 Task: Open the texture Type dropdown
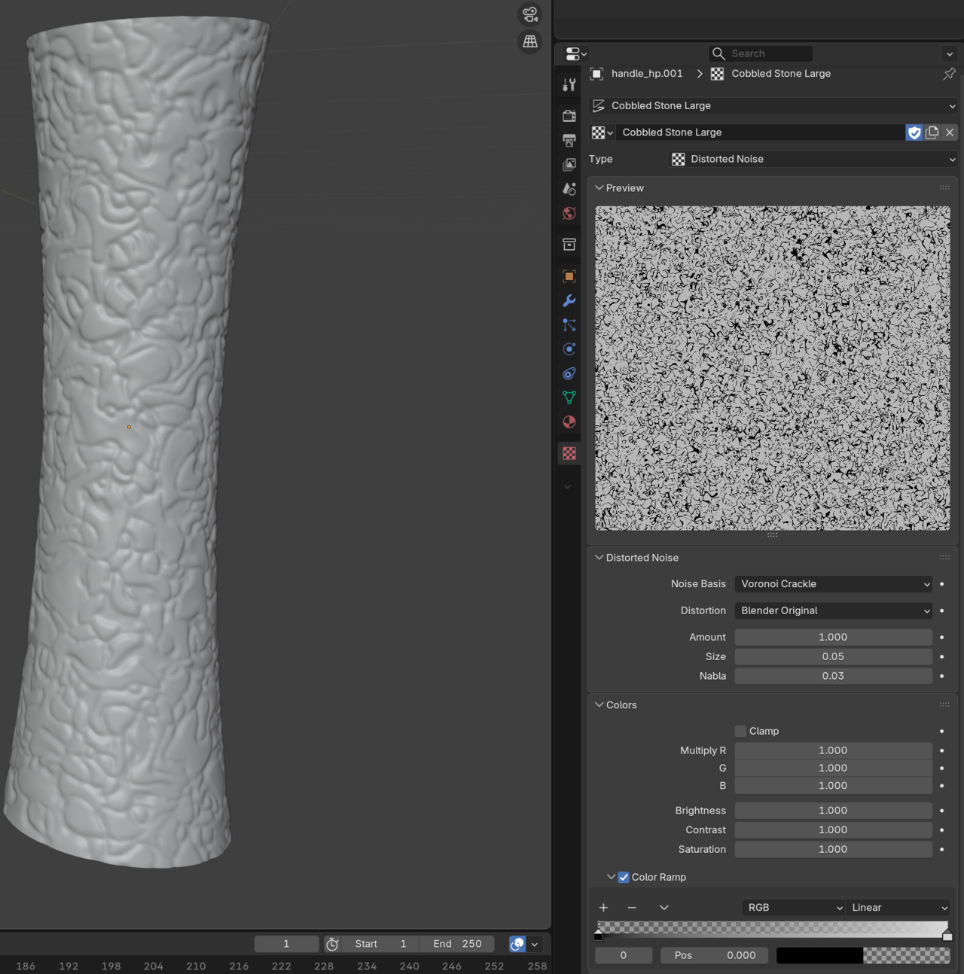(x=813, y=160)
